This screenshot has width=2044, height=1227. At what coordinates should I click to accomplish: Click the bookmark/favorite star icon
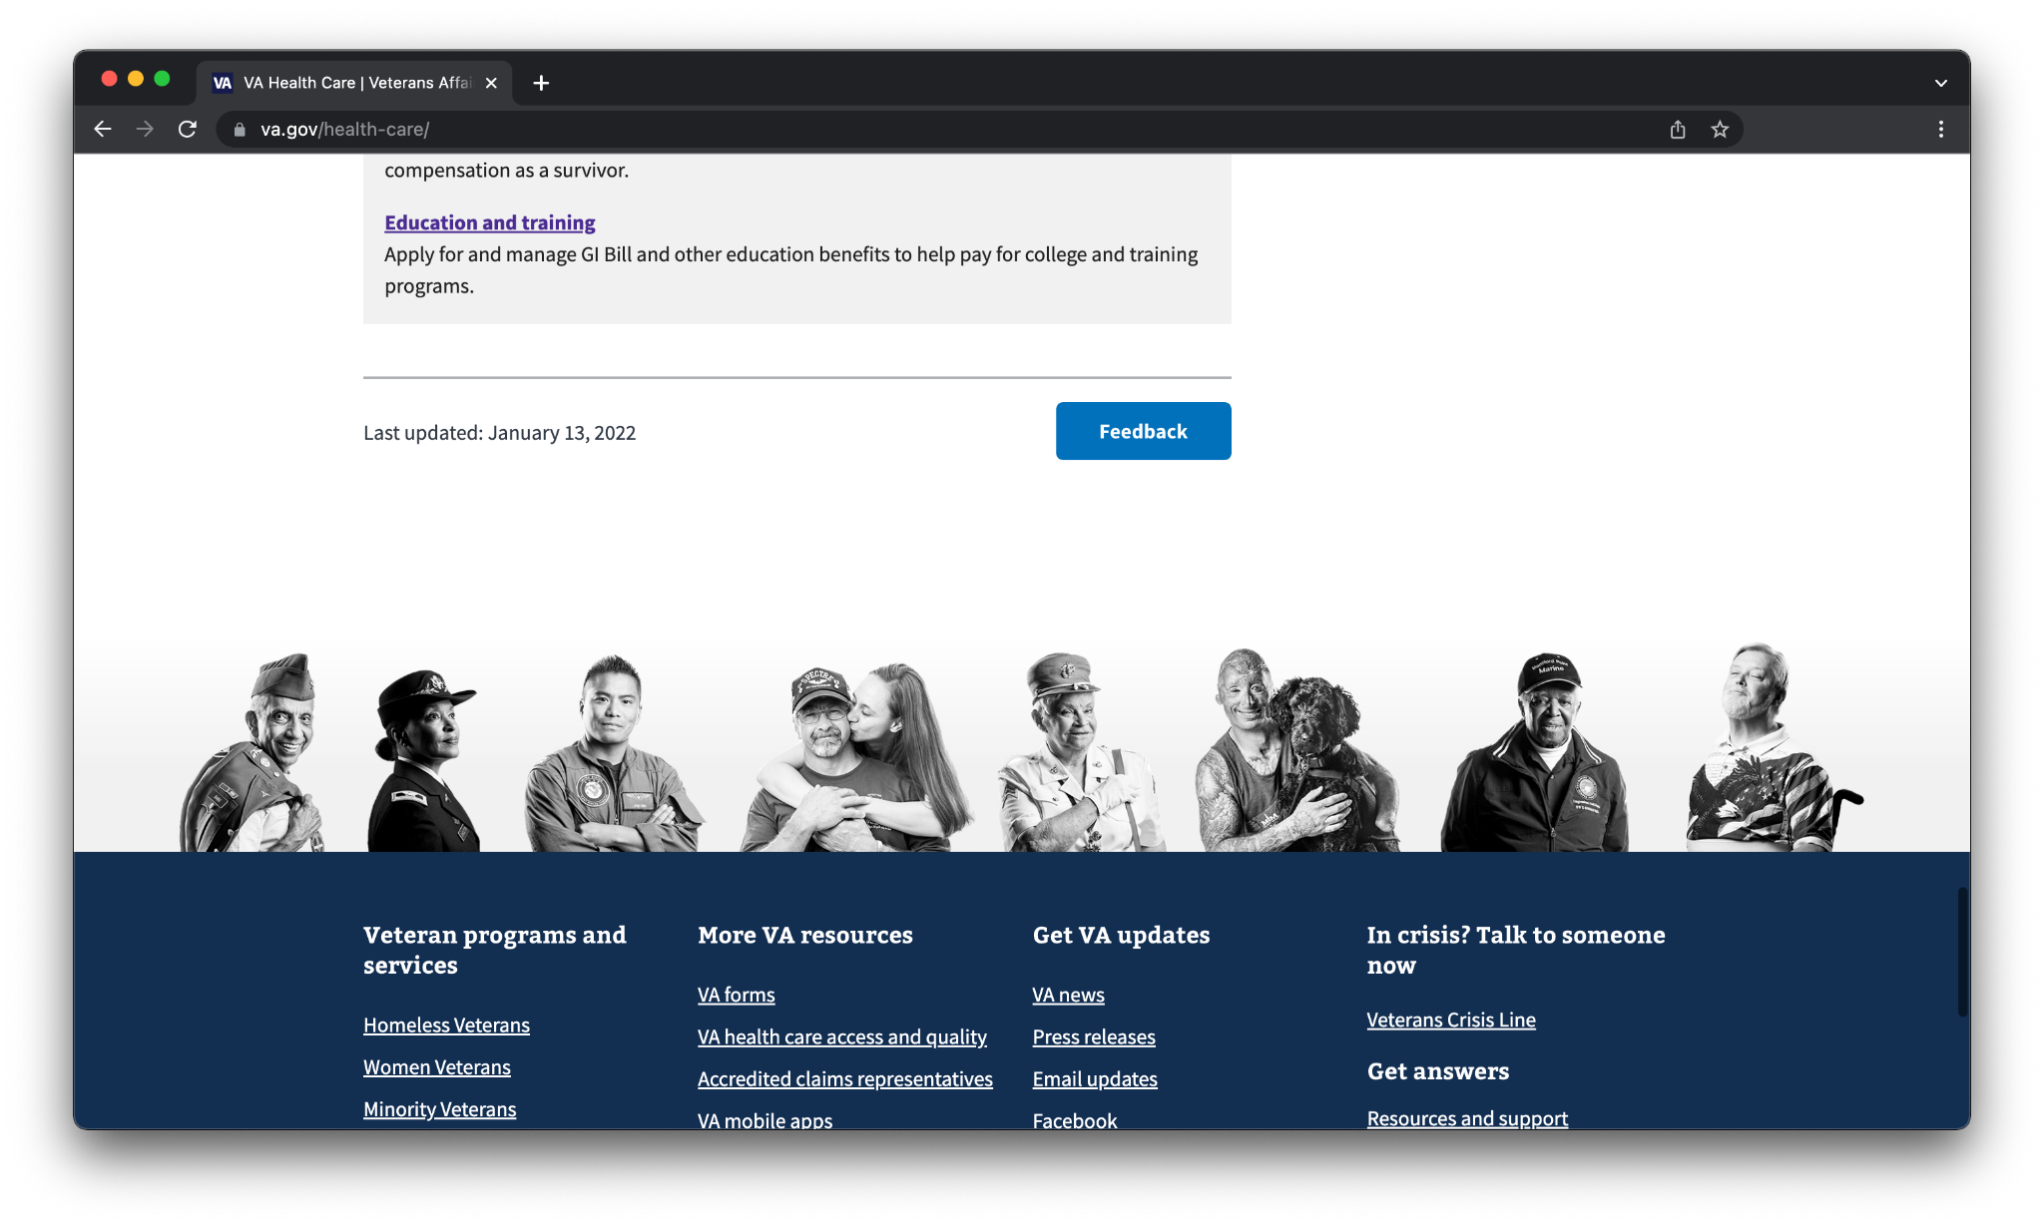pyautogui.click(x=1720, y=130)
